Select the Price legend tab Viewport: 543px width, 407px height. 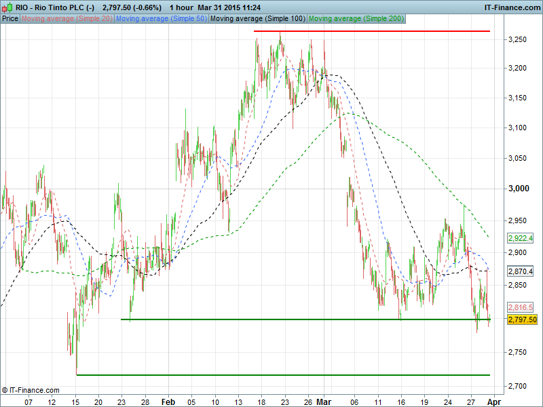pyautogui.click(x=10, y=18)
